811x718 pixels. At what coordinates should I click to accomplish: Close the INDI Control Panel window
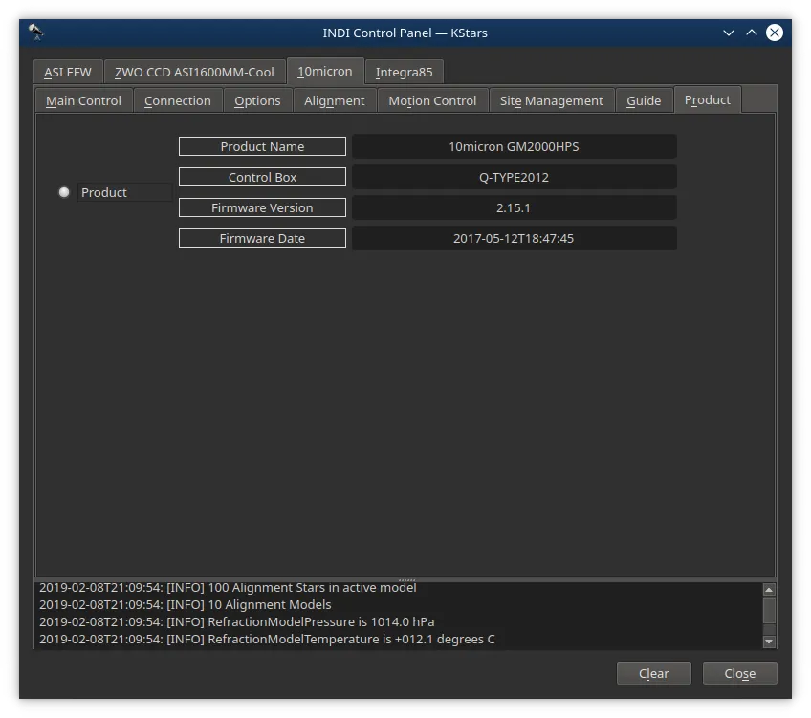[775, 33]
